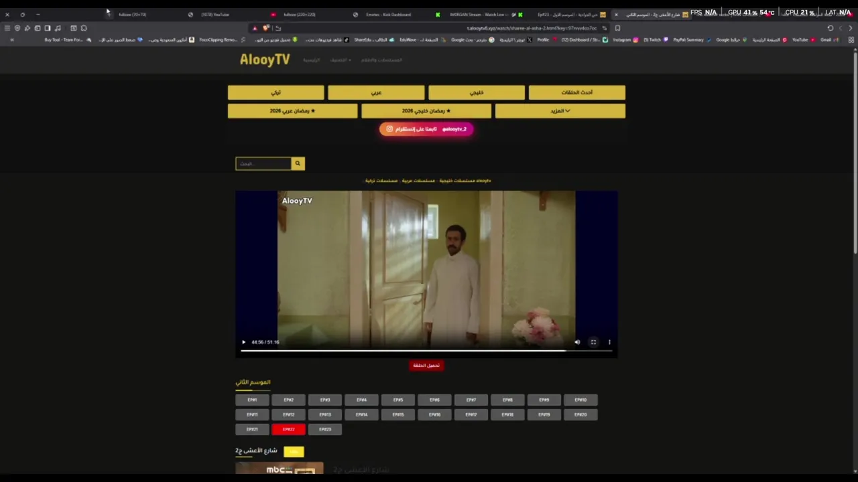This screenshot has height=482, width=858.
Task: Select episode EP#10
Action: (580, 400)
